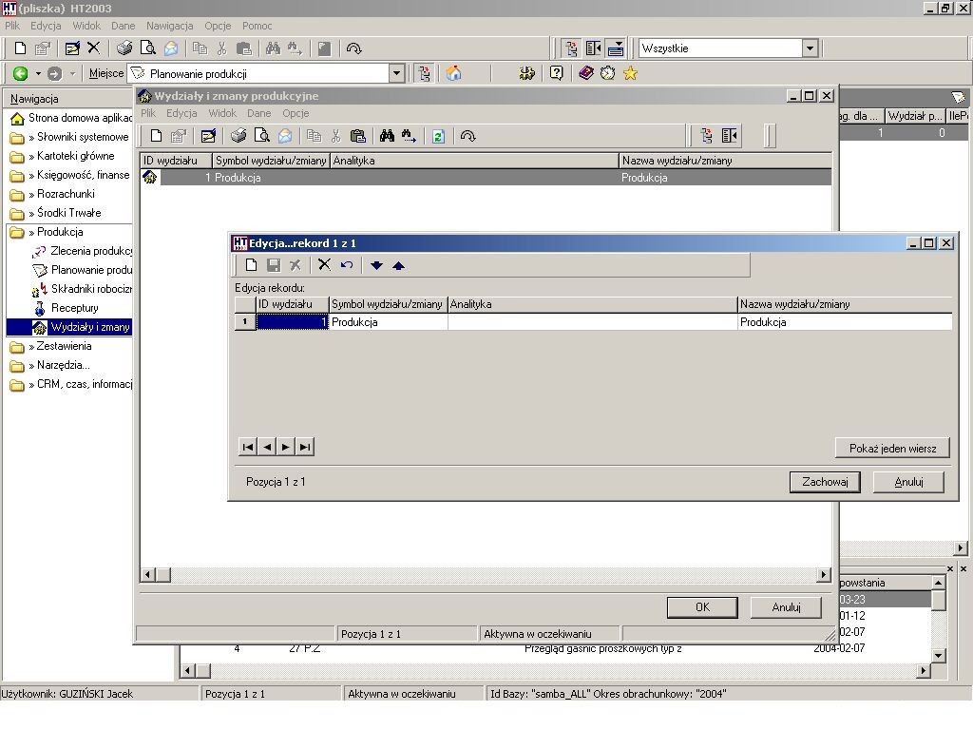Go to first record navigation button

point(248,447)
